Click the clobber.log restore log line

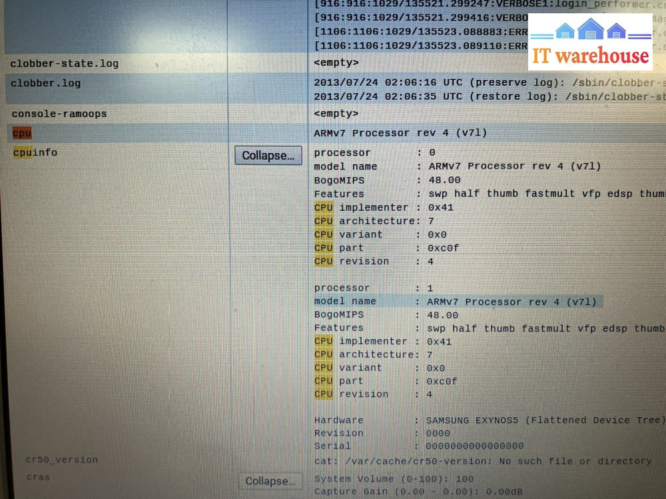(489, 96)
